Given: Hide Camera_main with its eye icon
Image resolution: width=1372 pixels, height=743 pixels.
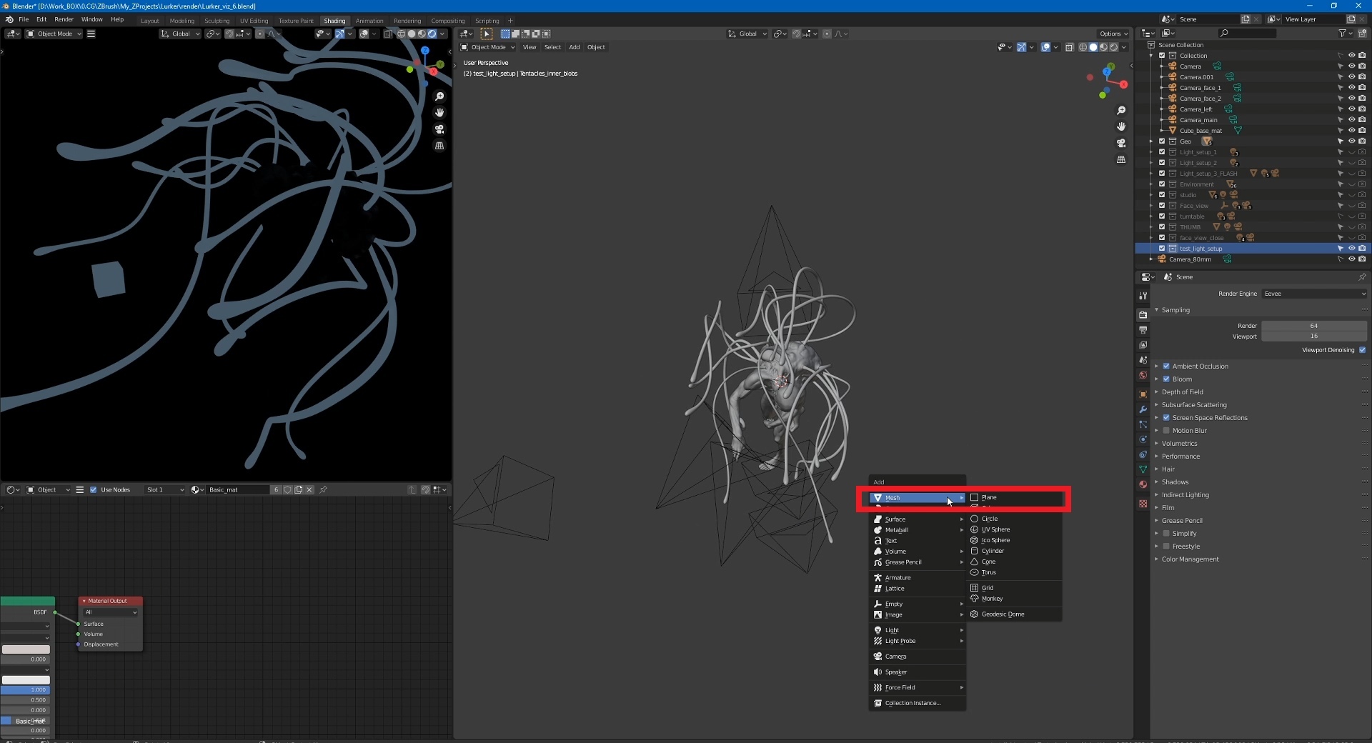Looking at the screenshot, I should pos(1351,120).
